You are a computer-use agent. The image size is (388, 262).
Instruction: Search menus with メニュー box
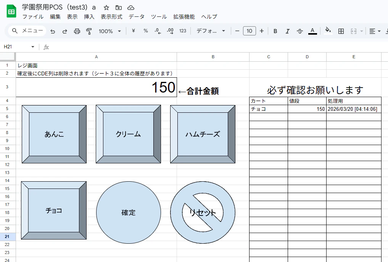pos(27,31)
